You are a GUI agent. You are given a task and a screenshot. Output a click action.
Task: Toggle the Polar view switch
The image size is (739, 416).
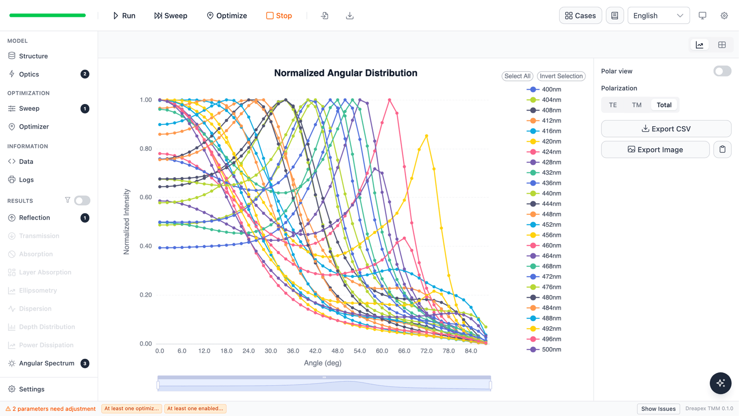click(x=722, y=71)
